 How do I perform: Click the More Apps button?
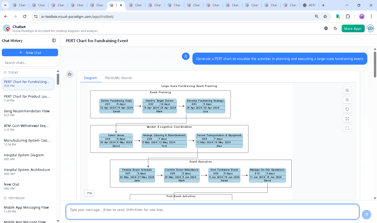pos(353,29)
